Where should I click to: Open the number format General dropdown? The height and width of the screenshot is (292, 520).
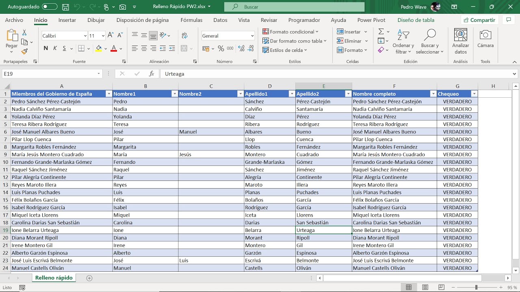point(252,36)
